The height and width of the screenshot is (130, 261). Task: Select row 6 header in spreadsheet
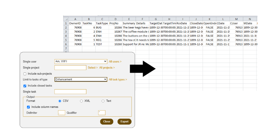(x=66, y=44)
